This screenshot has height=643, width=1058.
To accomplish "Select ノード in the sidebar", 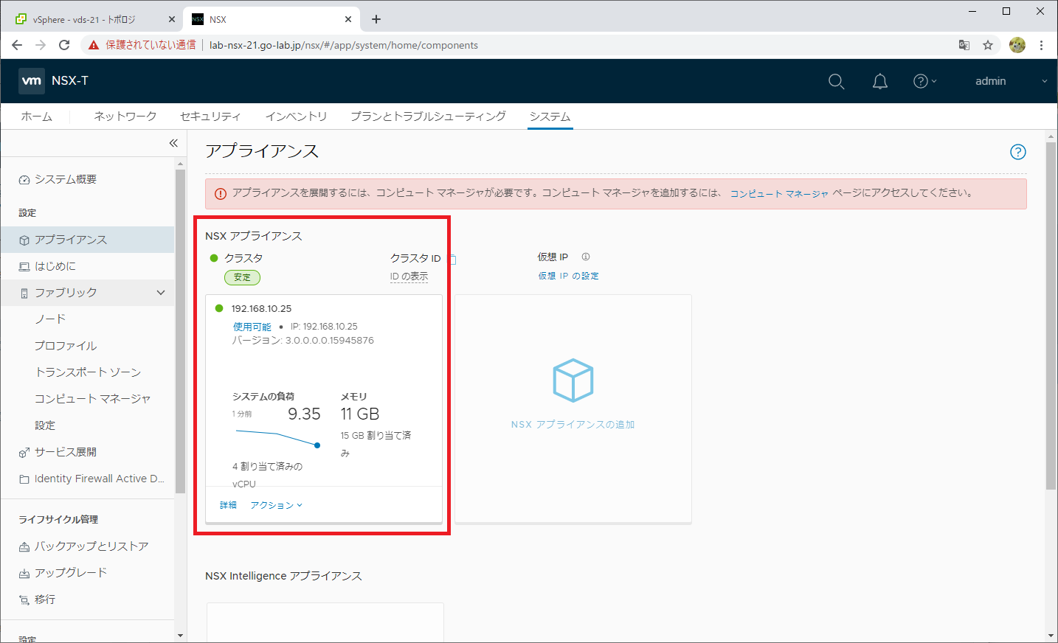I will point(50,319).
